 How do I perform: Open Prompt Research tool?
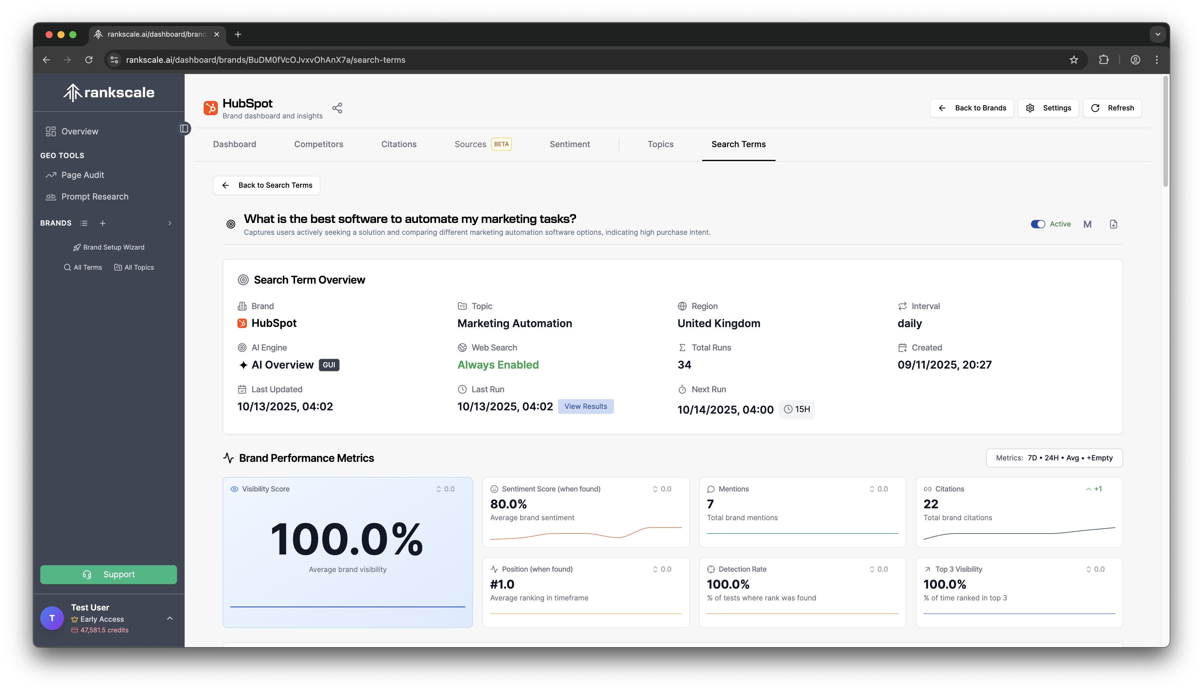coord(95,197)
